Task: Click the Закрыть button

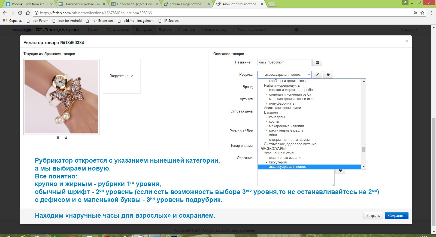Action: (x=373, y=215)
